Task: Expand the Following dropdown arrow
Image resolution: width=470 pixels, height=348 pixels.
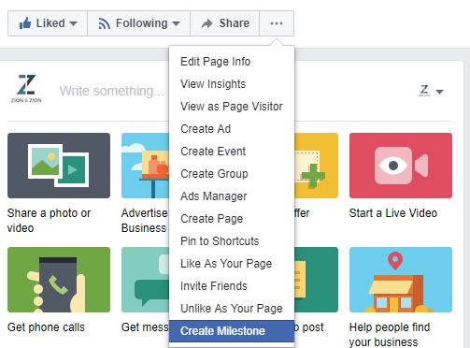Action: pyautogui.click(x=176, y=23)
